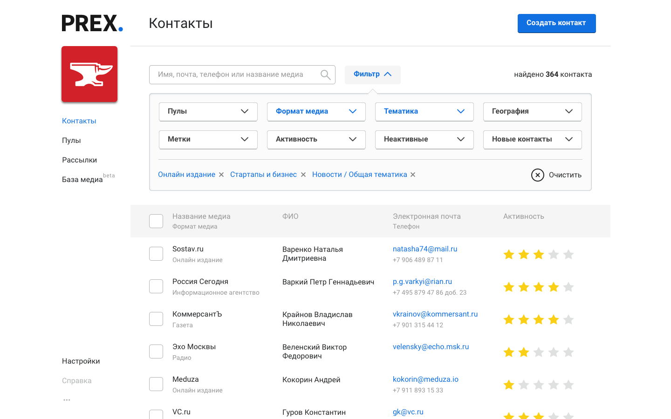This screenshot has width=671, height=419.
Task: Open Пулы in the sidebar
Action: [x=71, y=141]
